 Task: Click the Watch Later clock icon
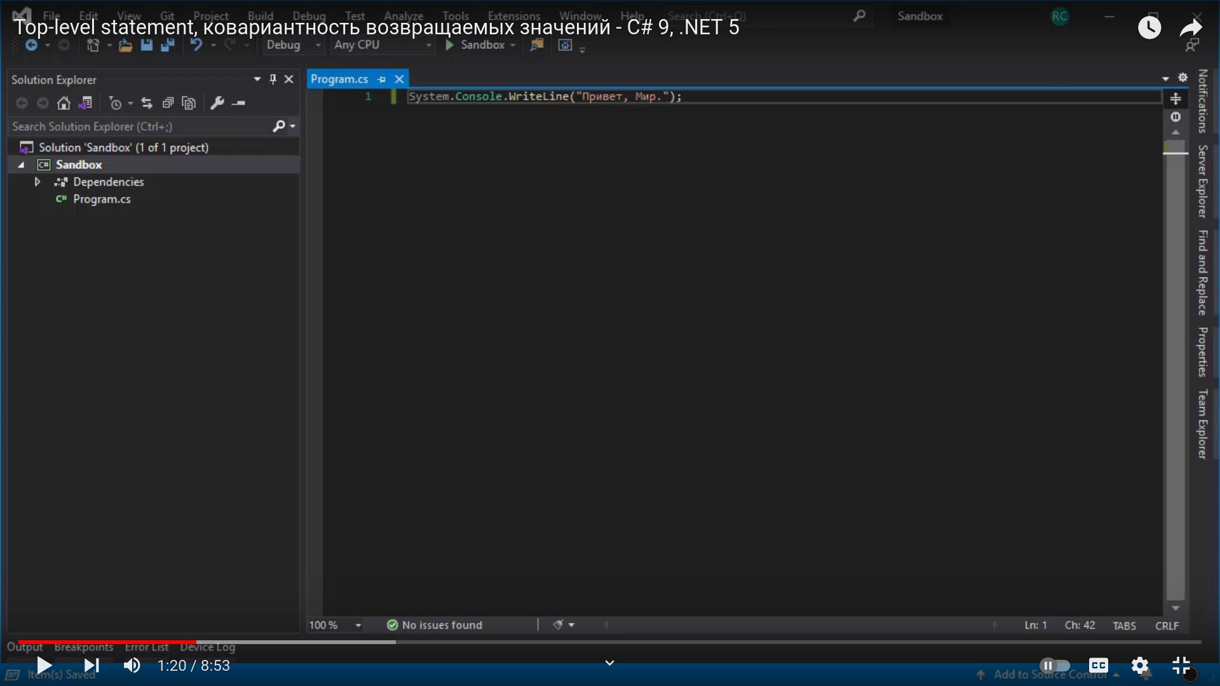tap(1149, 27)
